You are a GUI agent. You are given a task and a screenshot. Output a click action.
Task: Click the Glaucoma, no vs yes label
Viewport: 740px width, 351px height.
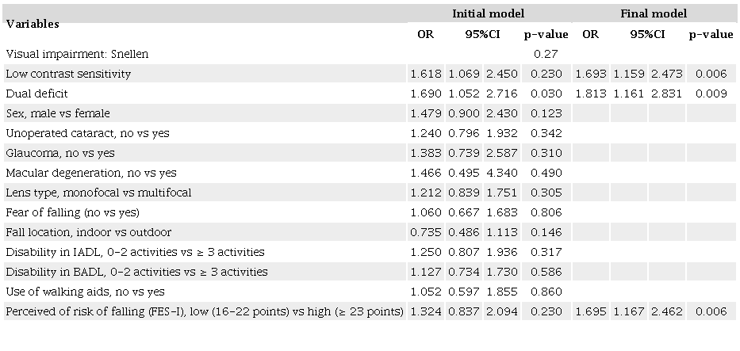(60, 153)
